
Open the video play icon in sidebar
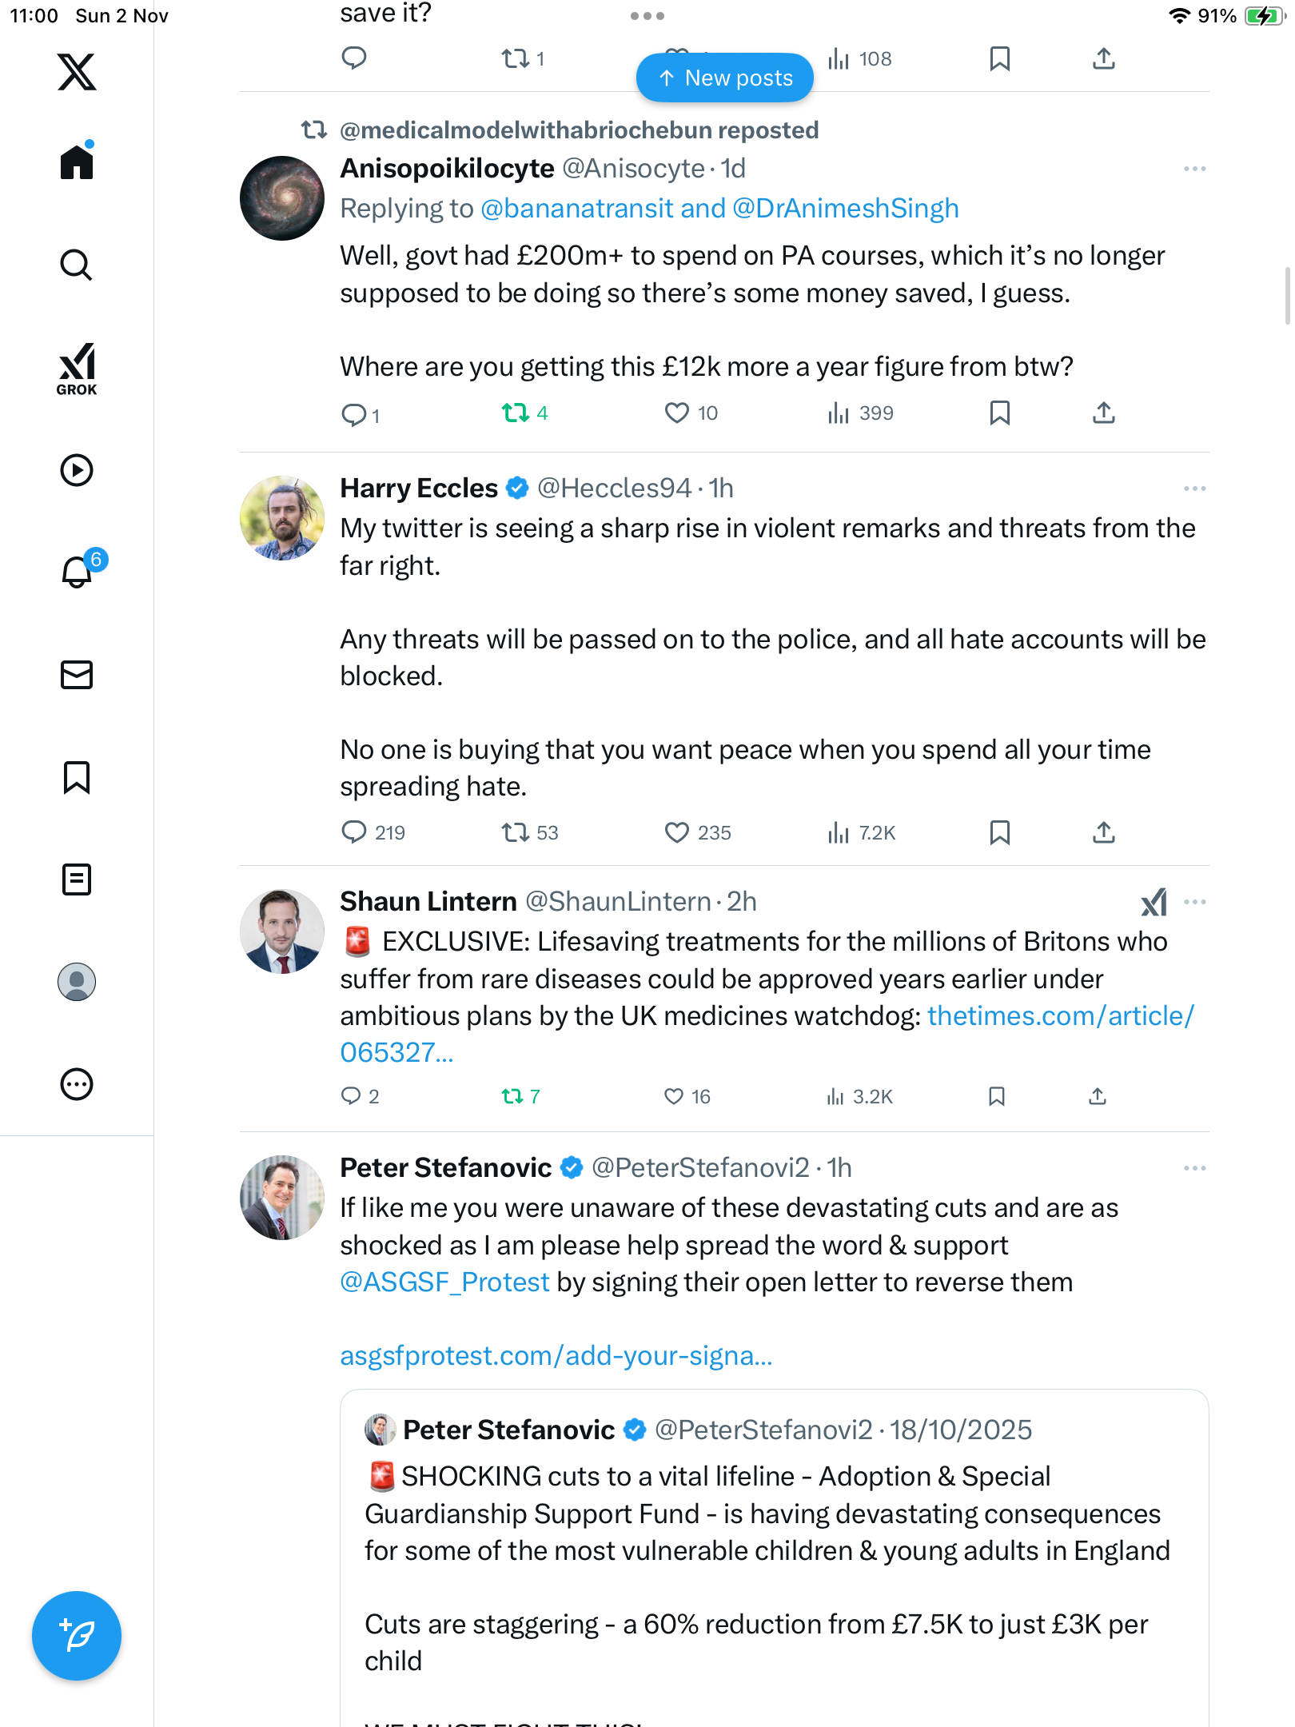tap(77, 470)
